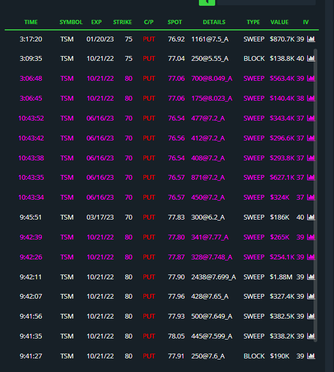Open chart icon for 9:42:26 row
The width and height of the screenshot is (334, 372).
click(311, 257)
